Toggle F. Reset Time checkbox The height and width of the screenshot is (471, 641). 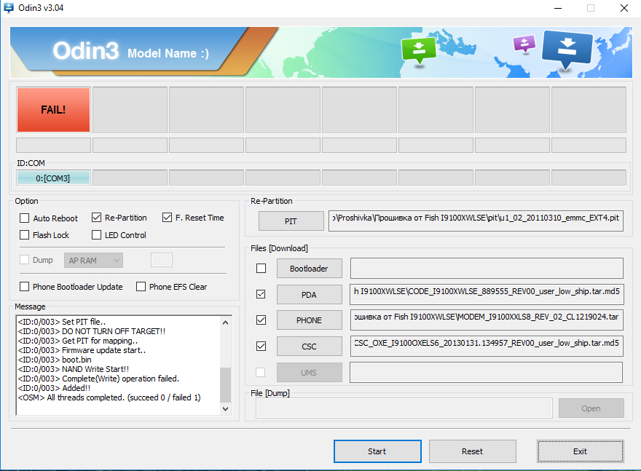pyautogui.click(x=168, y=218)
